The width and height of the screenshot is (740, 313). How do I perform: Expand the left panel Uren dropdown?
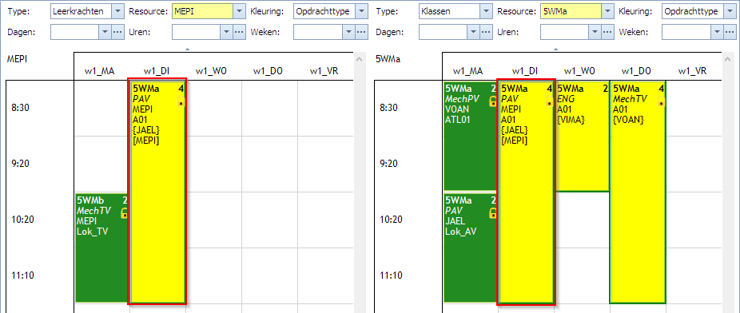click(x=226, y=32)
